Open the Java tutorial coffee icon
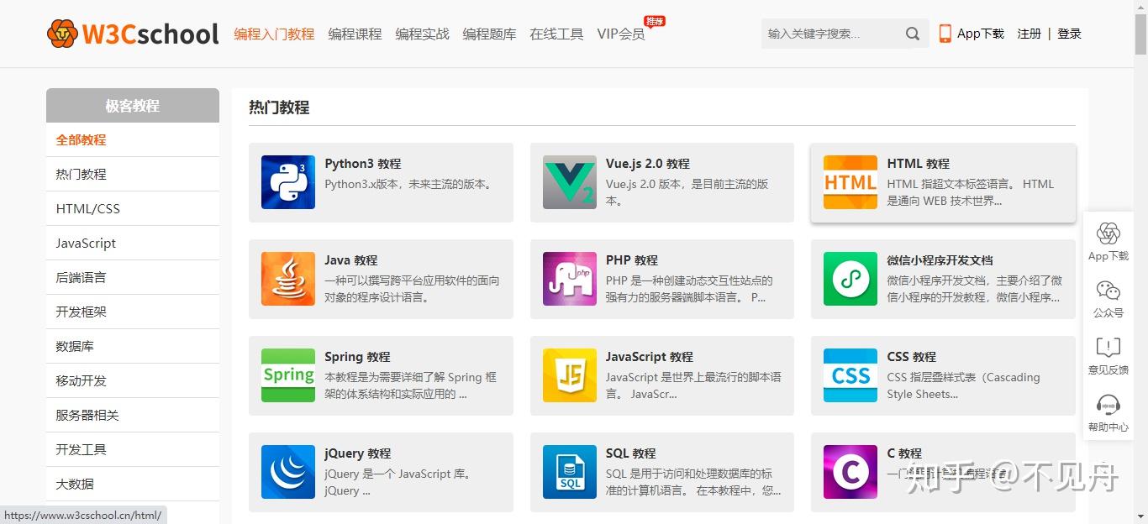 288,279
